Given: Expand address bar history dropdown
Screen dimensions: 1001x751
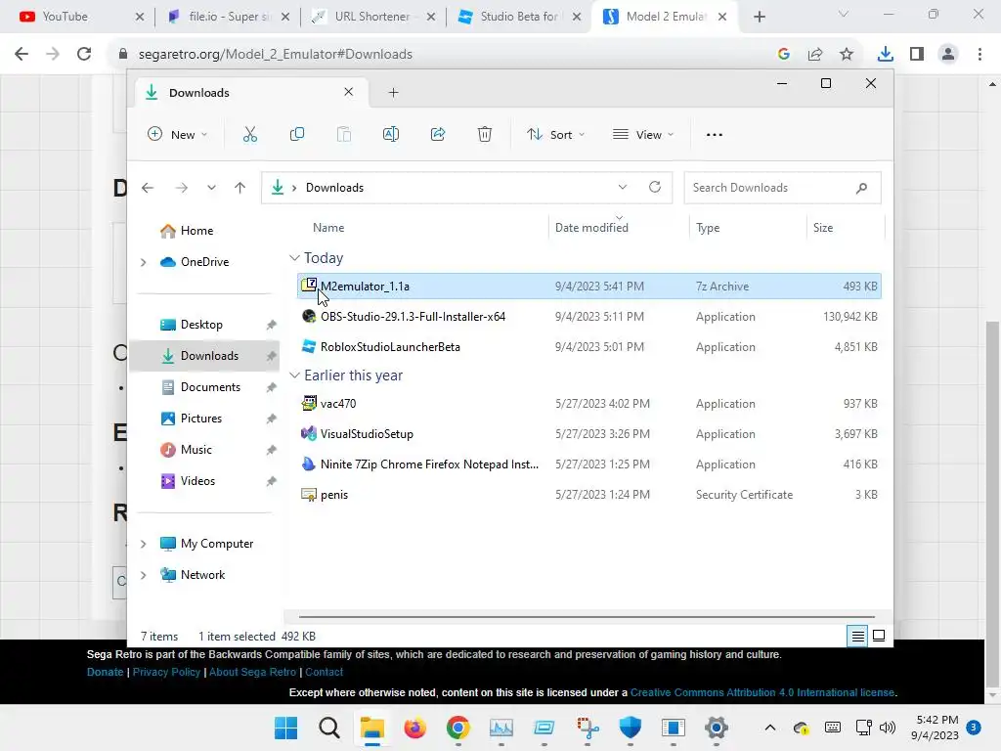Looking at the screenshot, I should click(623, 187).
